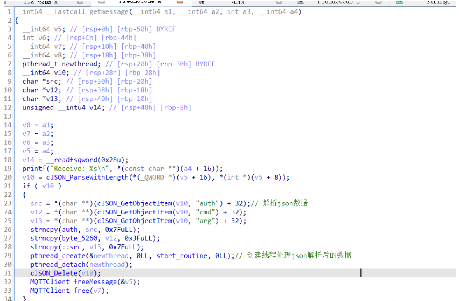Click the 堆栈 stack tab icon
The image size is (459, 301).
tap(202, 2)
